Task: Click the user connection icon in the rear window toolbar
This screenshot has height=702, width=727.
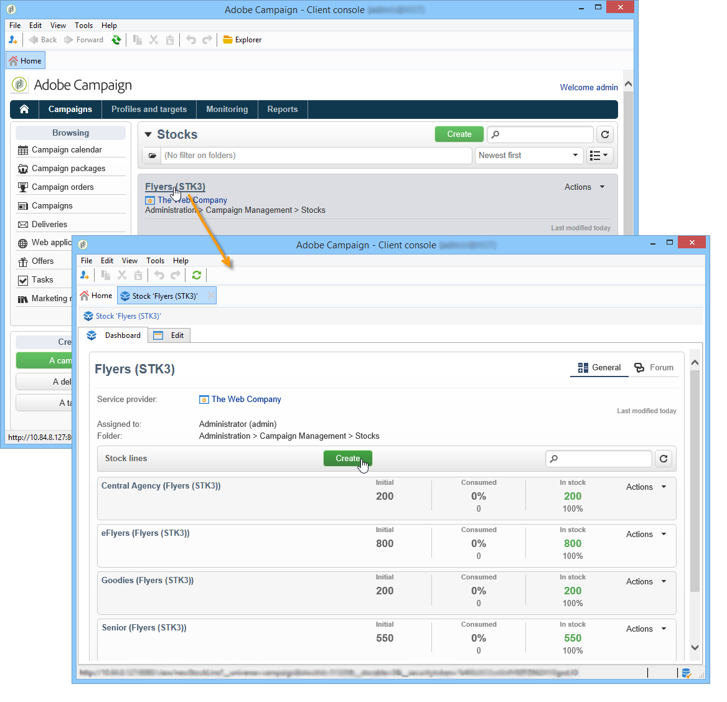Action: (x=13, y=40)
